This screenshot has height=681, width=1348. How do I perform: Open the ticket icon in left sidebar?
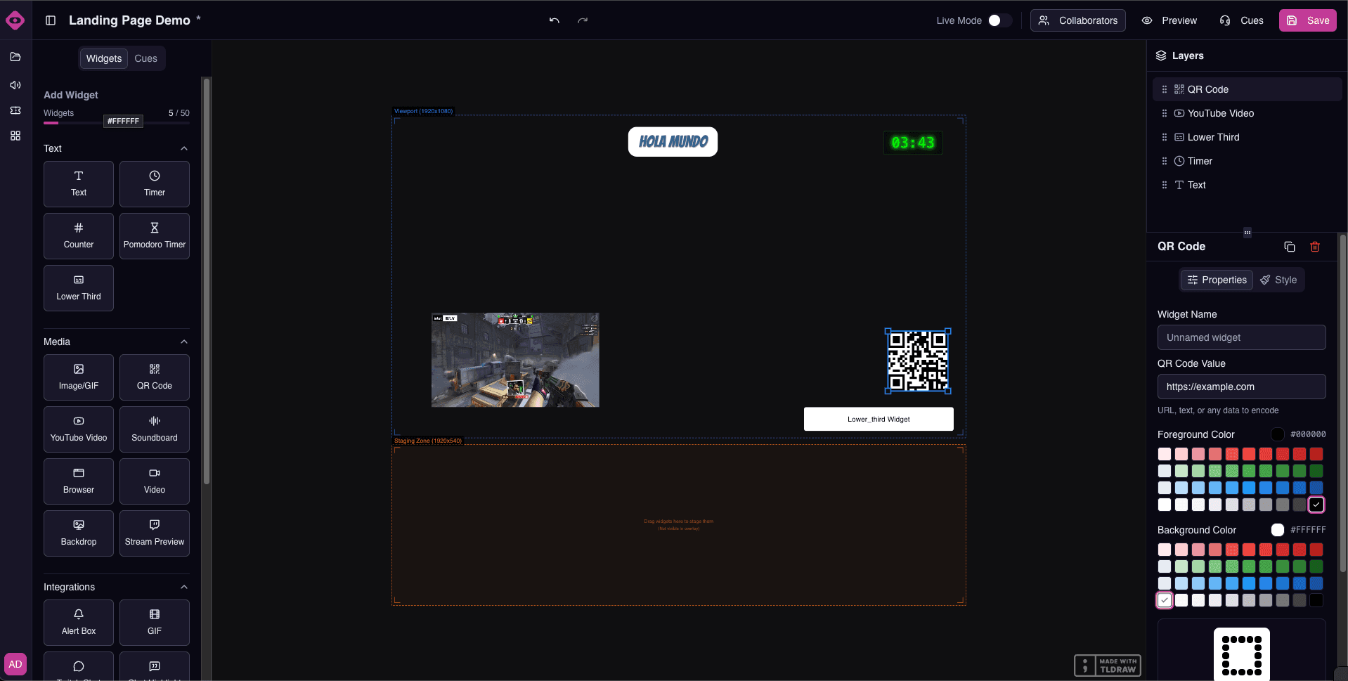tap(15, 110)
